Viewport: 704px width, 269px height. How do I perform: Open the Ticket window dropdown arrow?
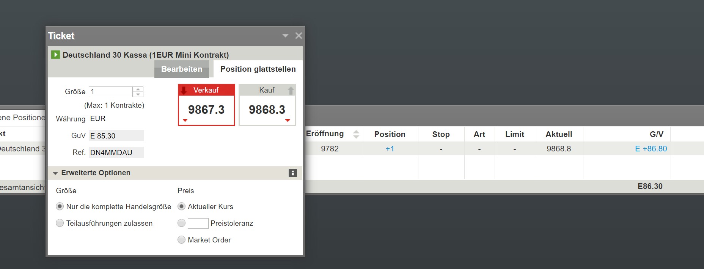click(x=285, y=36)
